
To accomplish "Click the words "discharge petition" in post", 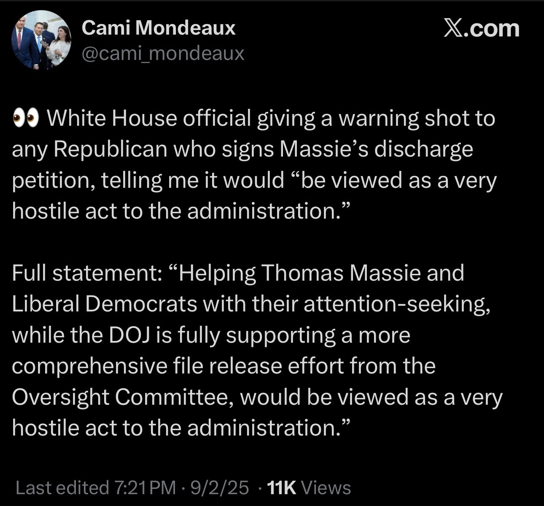I will (x=423, y=149).
